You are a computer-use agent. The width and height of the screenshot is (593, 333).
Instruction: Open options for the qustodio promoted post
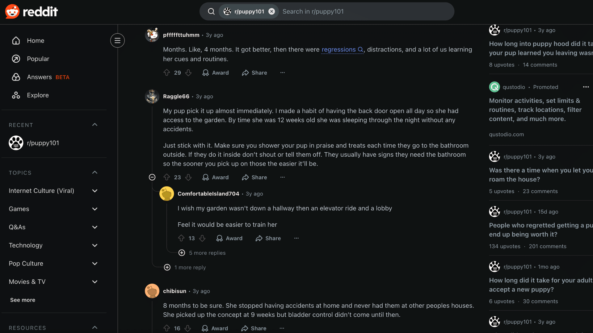pyautogui.click(x=586, y=87)
